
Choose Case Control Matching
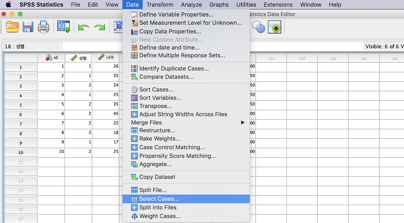click(x=186, y=147)
